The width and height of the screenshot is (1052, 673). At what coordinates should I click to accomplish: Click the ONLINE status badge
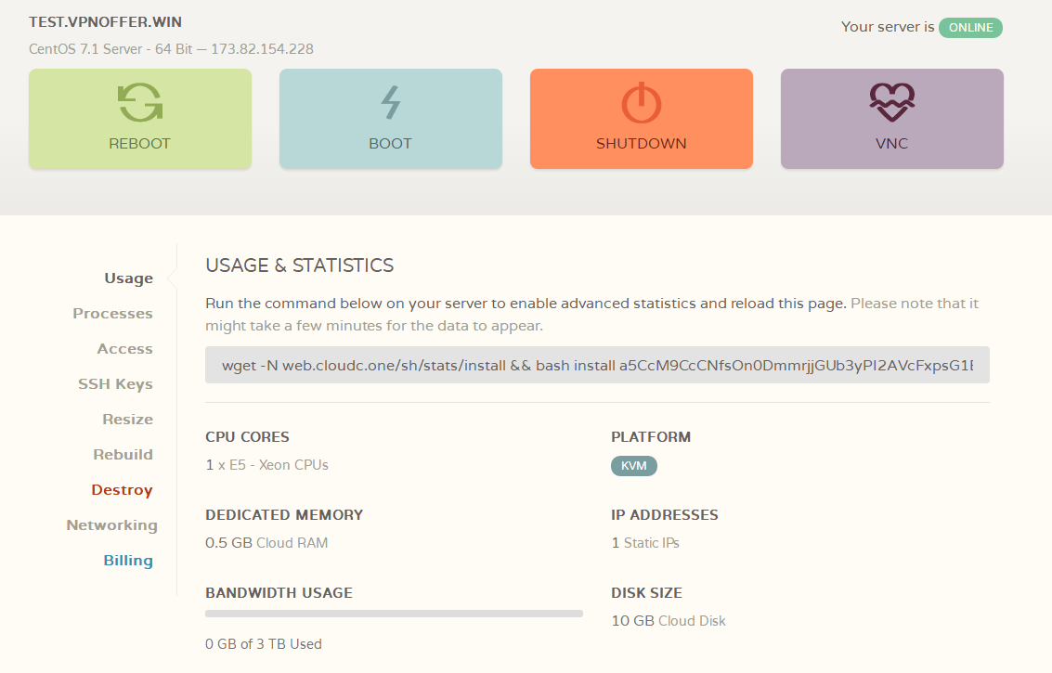(x=971, y=28)
